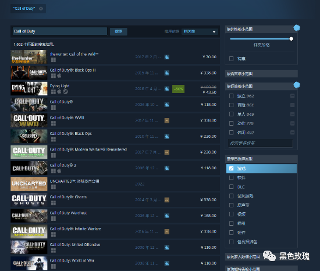This screenshot has width=320, height=271.
Task: Click the tag filter gear icon
Action: 297,85
